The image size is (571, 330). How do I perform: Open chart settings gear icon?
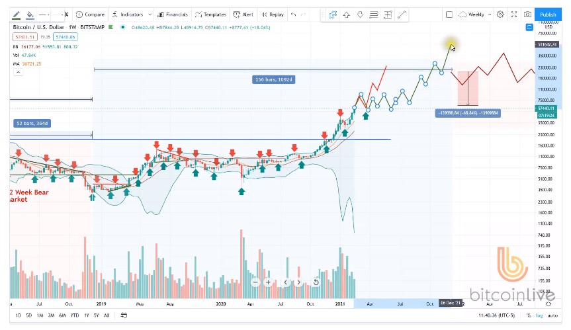[500, 14]
